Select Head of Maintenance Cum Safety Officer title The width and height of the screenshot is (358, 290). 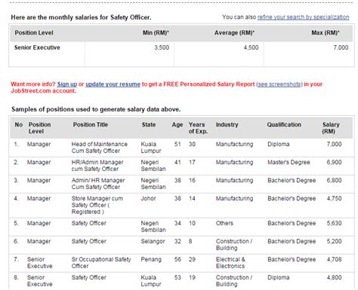click(x=100, y=148)
